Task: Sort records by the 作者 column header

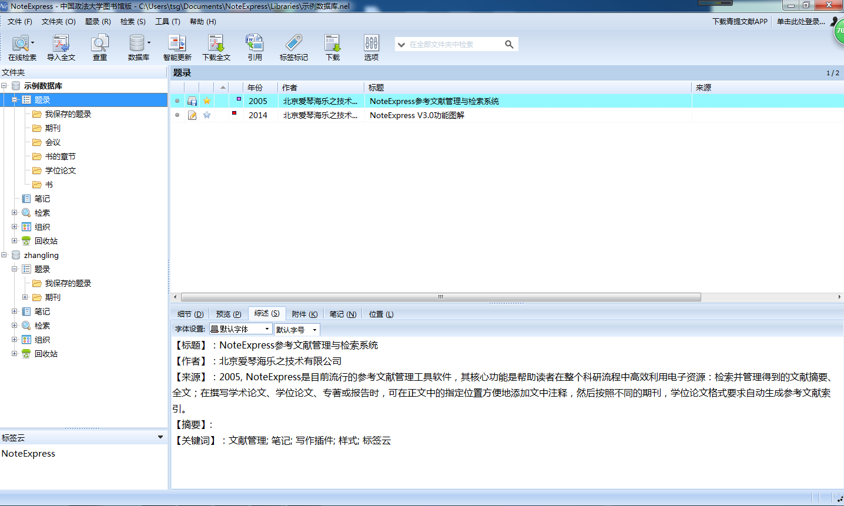Action: click(321, 88)
